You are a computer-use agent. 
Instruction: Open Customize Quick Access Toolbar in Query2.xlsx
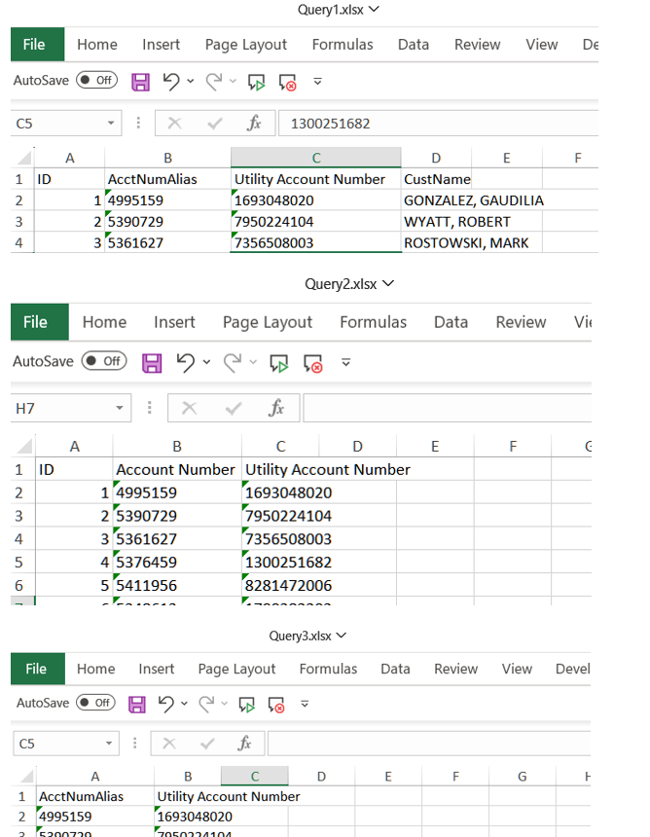[x=345, y=362]
